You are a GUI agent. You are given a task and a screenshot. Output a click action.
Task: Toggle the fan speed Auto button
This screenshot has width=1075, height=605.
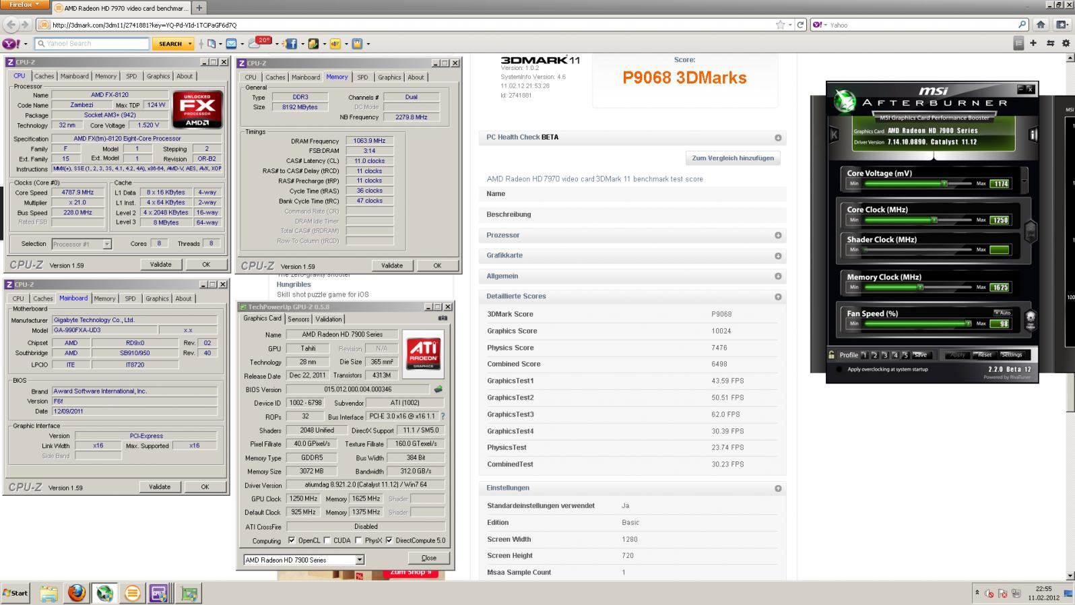(x=1002, y=313)
